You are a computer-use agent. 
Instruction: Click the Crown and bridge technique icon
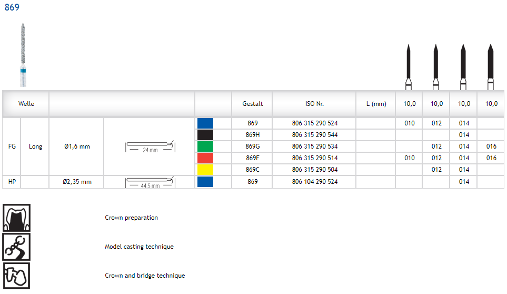[17, 276]
